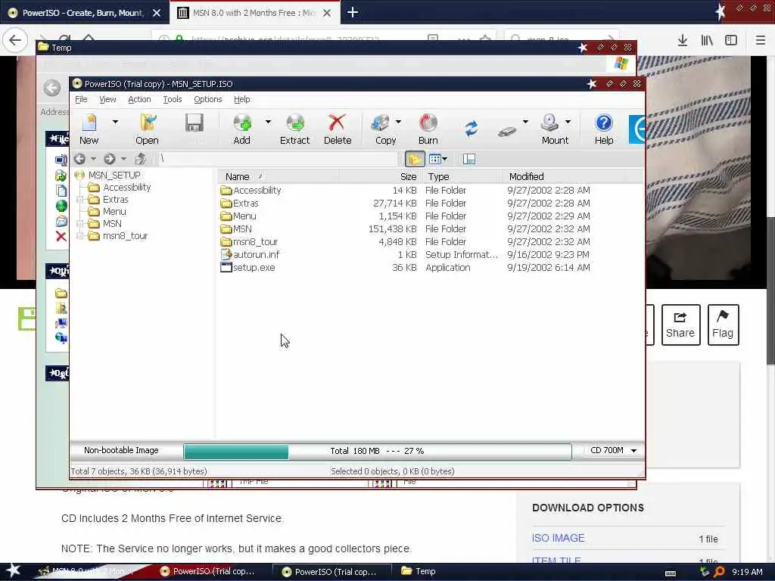This screenshot has width=775, height=581.
Task: Open the View menu in PowerISO
Action: point(107,99)
